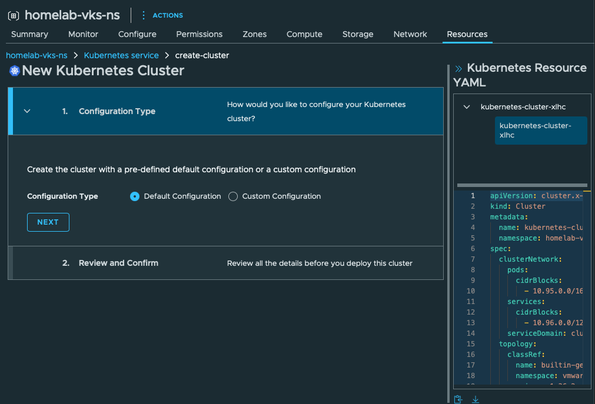Viewport: 595px width, 404px height.
Task: Click the namespace icon beside homelab-vks-ns title
Action: pyautogui.click(x=14, y=15)
